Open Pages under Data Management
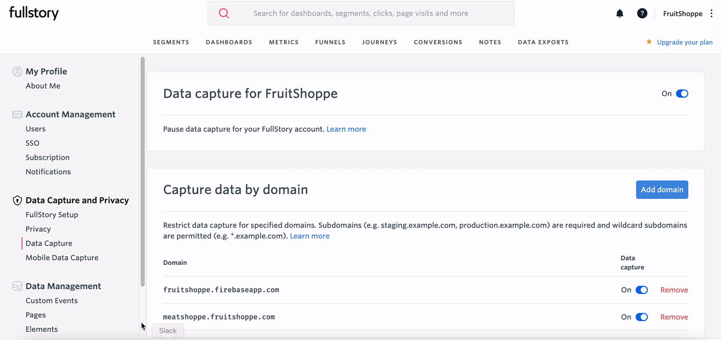 click(36, 315)
